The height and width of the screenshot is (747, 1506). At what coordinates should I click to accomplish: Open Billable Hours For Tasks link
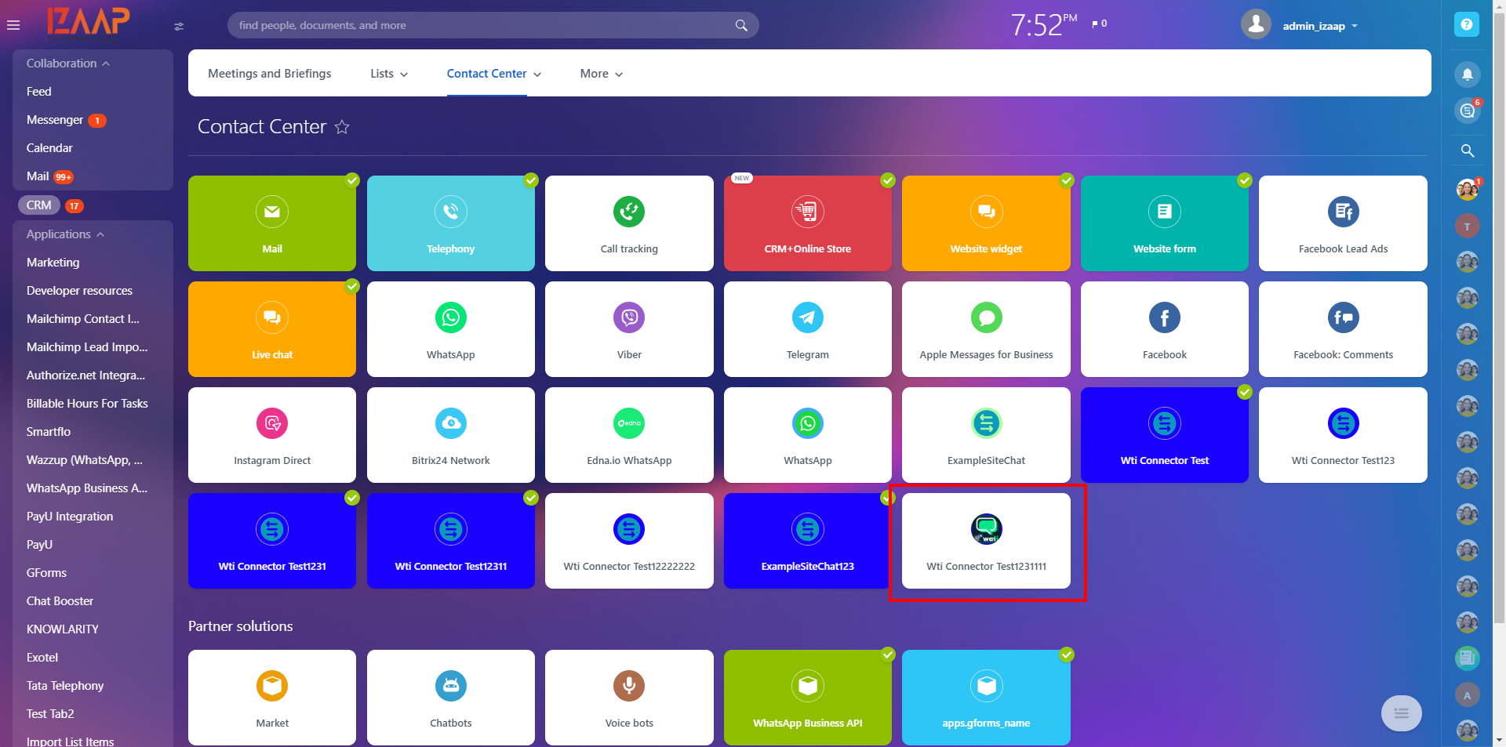click(87, 404)
